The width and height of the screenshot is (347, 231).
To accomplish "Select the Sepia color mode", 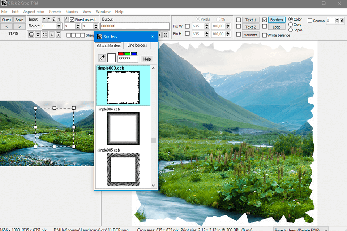I will pos(291,30).
